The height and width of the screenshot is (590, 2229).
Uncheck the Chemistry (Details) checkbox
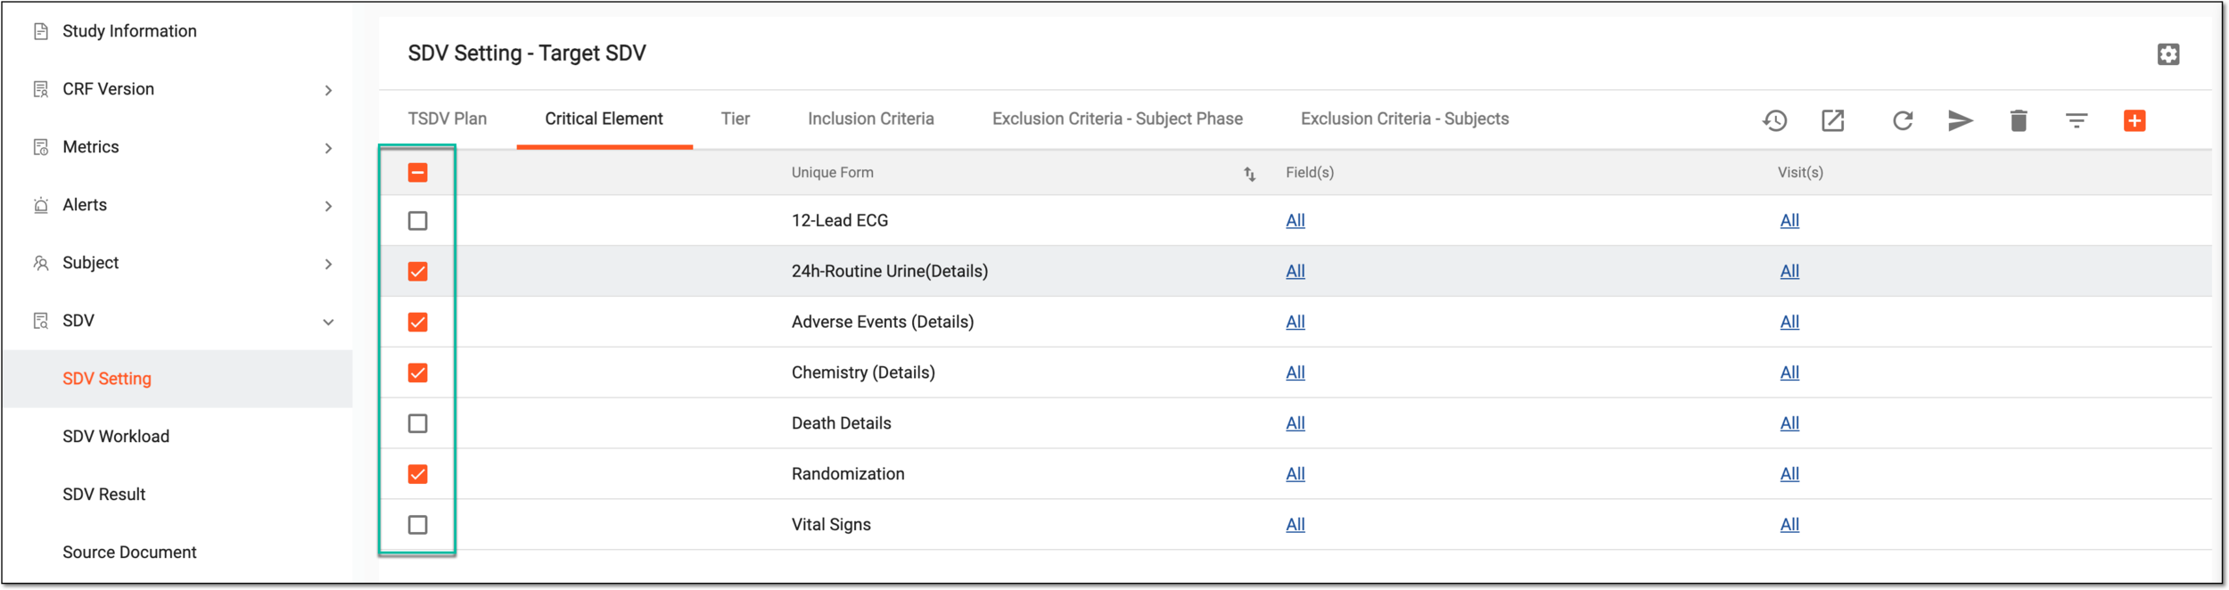pyautogui.click(x=417, y=373)
